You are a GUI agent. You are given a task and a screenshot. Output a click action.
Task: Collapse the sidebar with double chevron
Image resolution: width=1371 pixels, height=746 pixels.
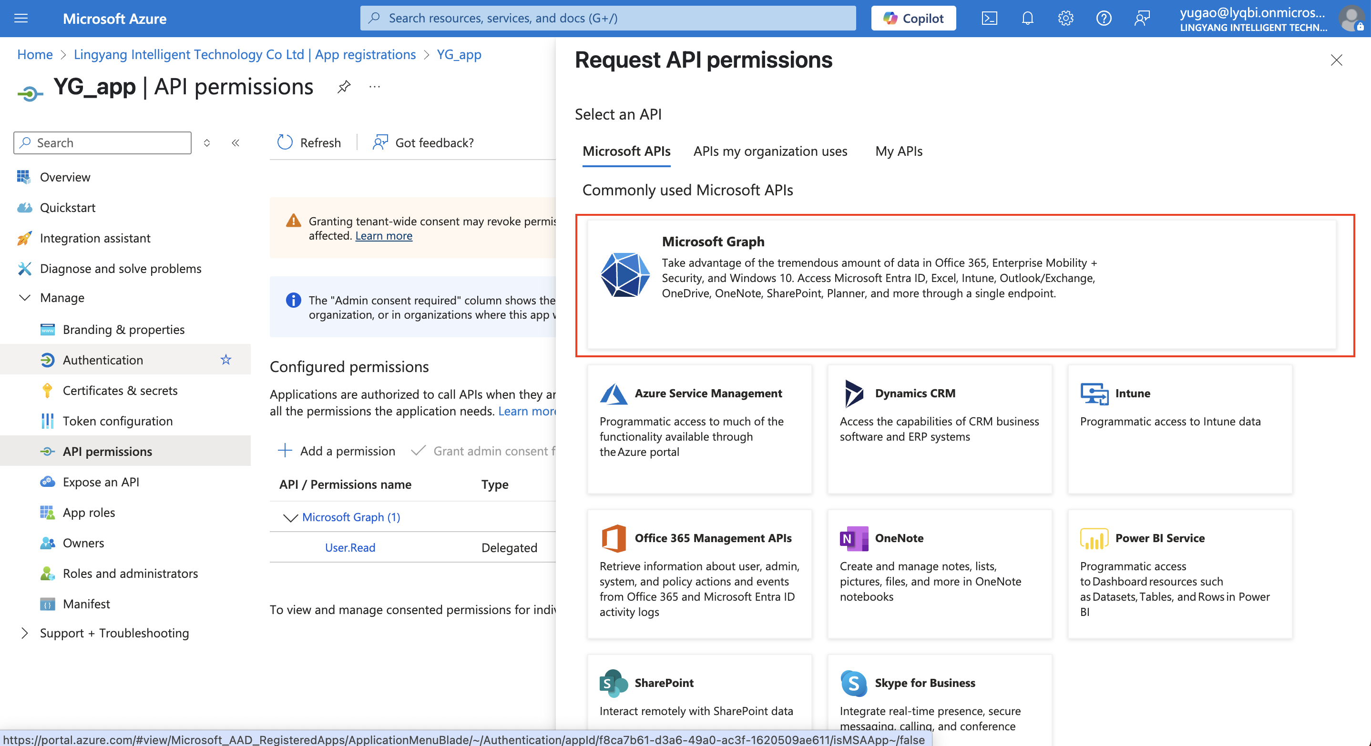pos(236,142)
